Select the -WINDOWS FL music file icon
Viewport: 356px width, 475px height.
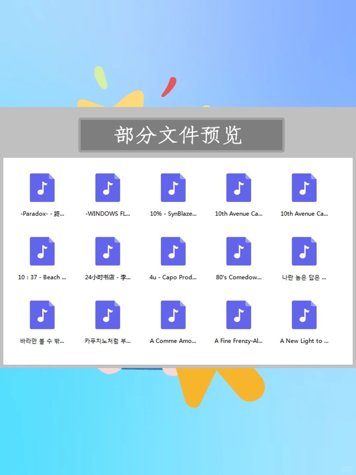(x=107, y=187)
